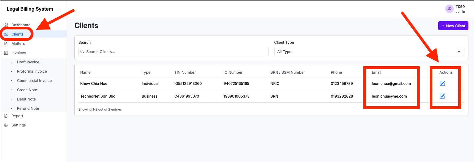
Task: Select Khew Chia Hoe name cell
Action: (x=94, y=84)
